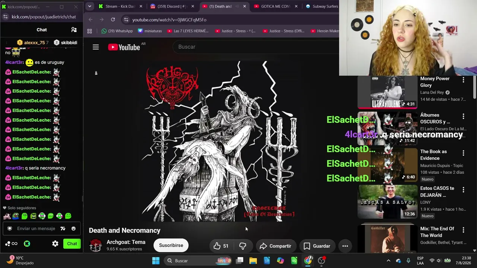Switch to the GOTICA ME CONV tab

(x=275, y=6)
